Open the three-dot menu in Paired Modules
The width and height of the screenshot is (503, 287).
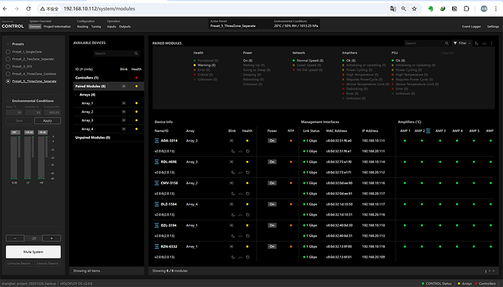pos(491,43)
